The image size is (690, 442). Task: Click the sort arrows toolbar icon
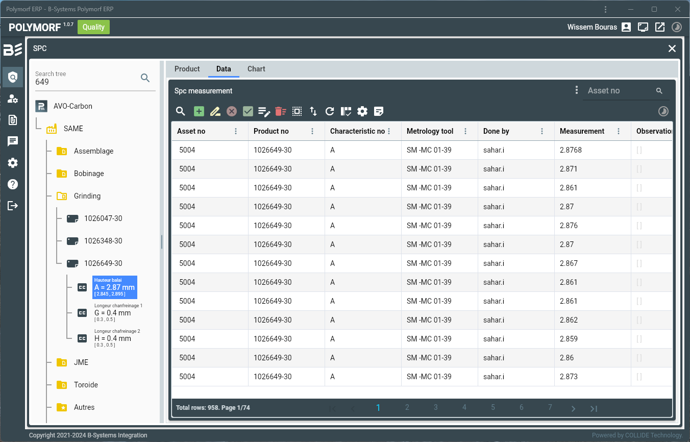(x=313, y=111)
